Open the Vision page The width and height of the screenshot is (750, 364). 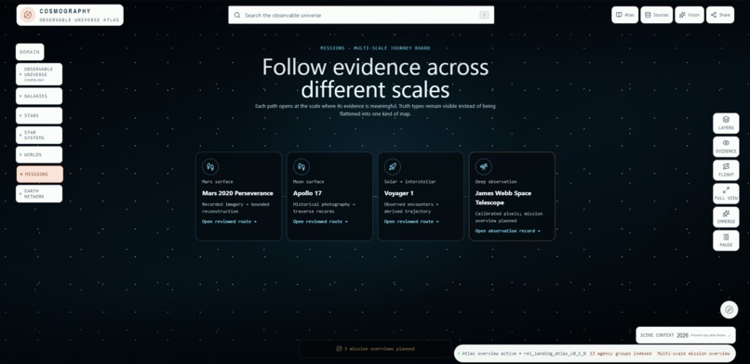(x=690, y=15)
